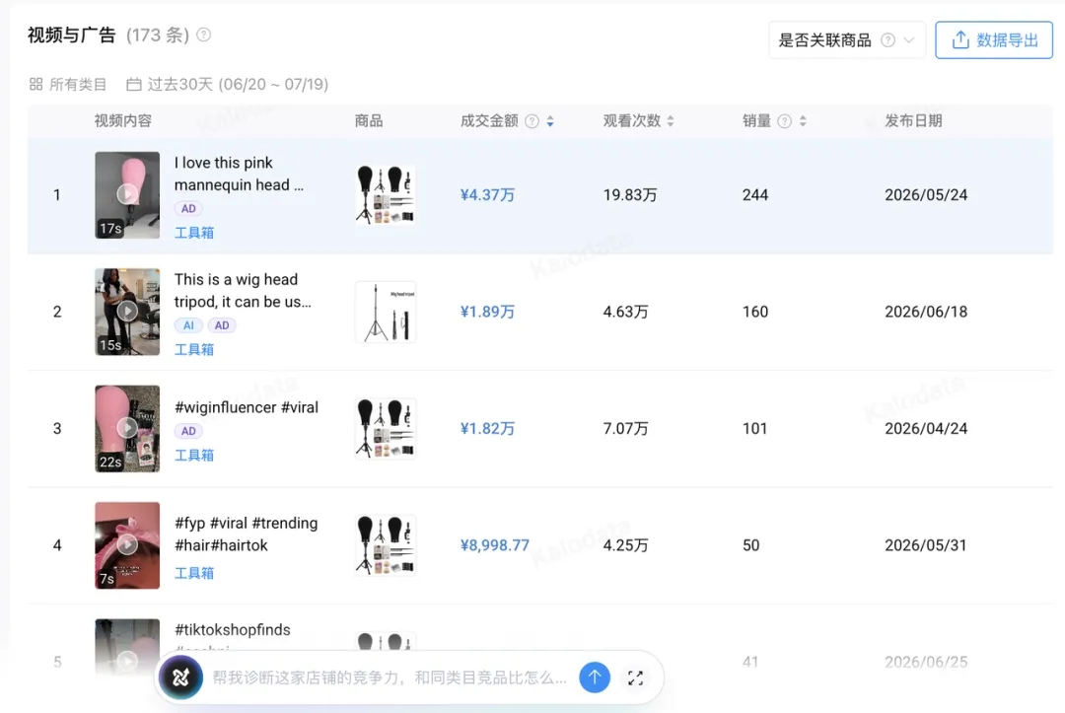Click help icon beside 销量 header
This screenshot has height=713, width=1065.
[785, 121]
